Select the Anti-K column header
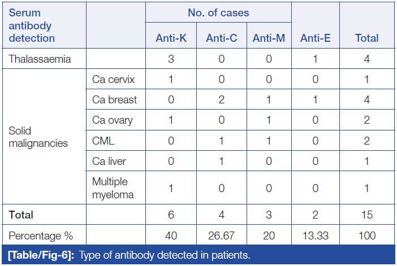Screen dimensions: 397x266 pos(171,38)
